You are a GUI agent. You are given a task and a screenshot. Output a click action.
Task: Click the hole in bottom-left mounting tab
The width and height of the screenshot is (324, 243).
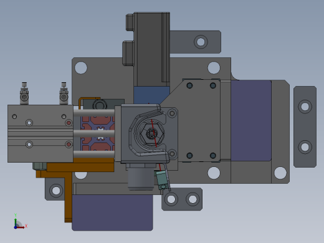click(56, 191)
